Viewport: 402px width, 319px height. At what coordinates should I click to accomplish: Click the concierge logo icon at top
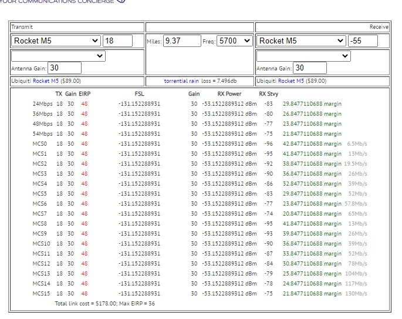[121, 1]
